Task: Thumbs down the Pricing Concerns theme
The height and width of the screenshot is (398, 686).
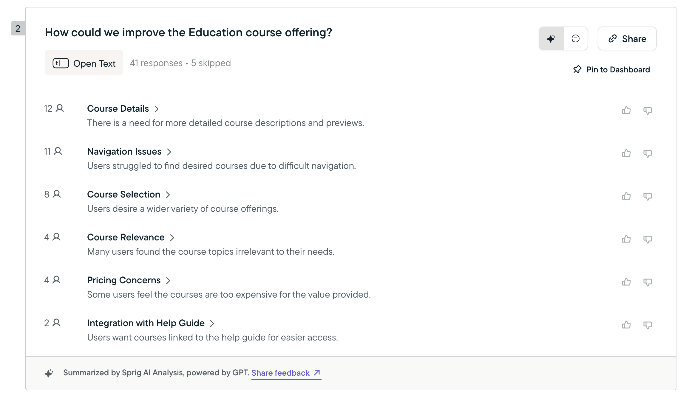Action: point(648,282)
